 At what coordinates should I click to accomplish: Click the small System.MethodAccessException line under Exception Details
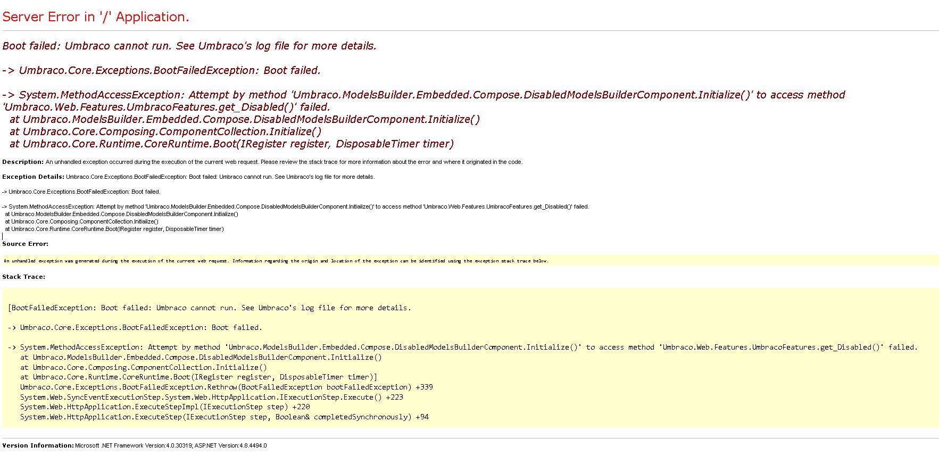pyautogui.click(x=296, y=206)
